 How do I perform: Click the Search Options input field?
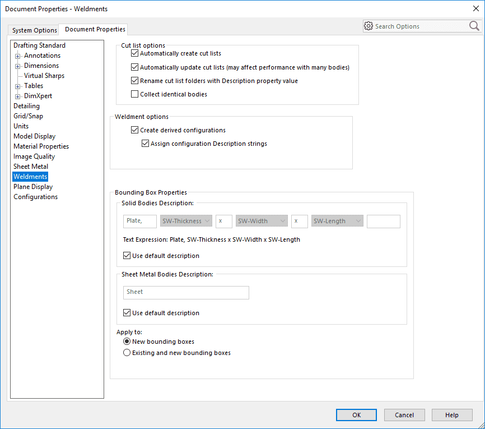click(x=421, y=26)
